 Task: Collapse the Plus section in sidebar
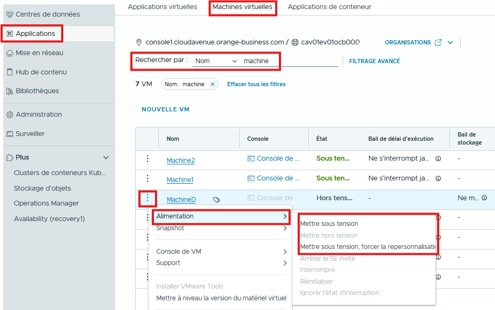(x=106, y=157)
